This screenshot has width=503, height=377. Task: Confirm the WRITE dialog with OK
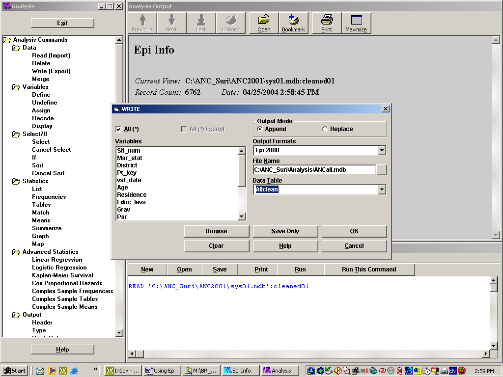pyautogui.click(x=354, y=231)
